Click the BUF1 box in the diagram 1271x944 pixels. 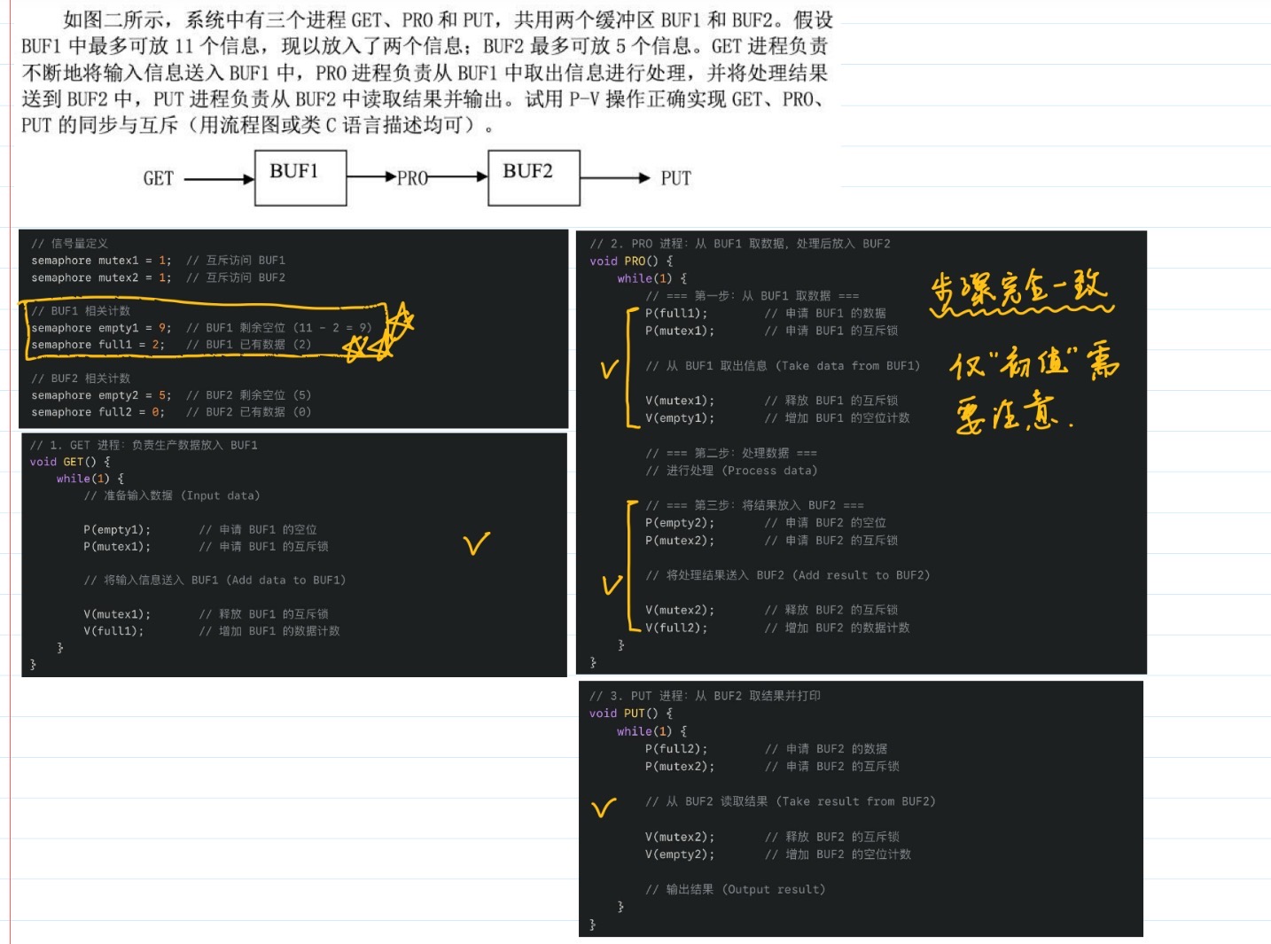[300, 177]
